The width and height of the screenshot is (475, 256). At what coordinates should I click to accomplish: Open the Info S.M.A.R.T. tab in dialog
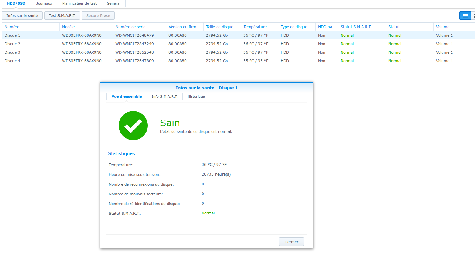tap(165, 96)
